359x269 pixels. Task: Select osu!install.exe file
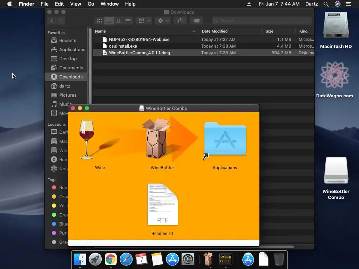click(x=204, y=46)
